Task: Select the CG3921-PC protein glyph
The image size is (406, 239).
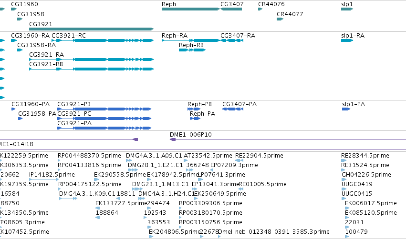Action: click(x=104, y=119)
